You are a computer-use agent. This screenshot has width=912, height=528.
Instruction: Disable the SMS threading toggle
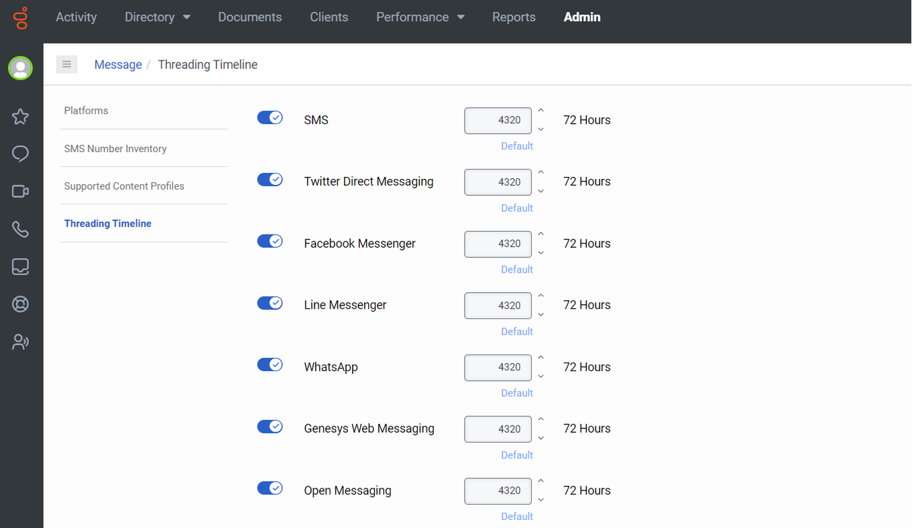[x=270, y=117]
